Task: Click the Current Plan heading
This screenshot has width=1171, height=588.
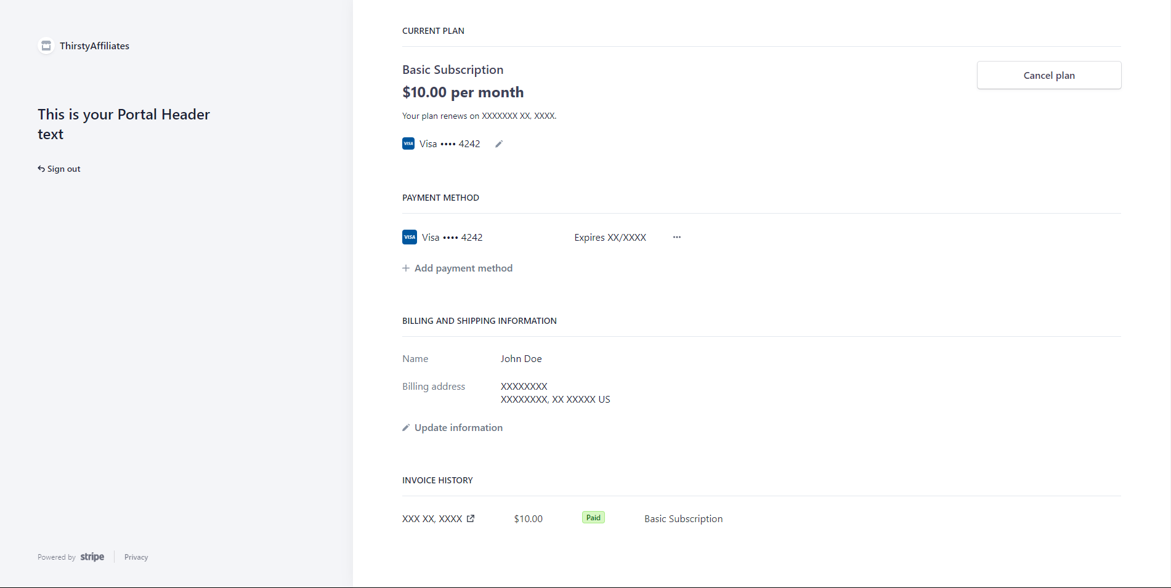Action: pyautogui.click(x=433, y=31)
